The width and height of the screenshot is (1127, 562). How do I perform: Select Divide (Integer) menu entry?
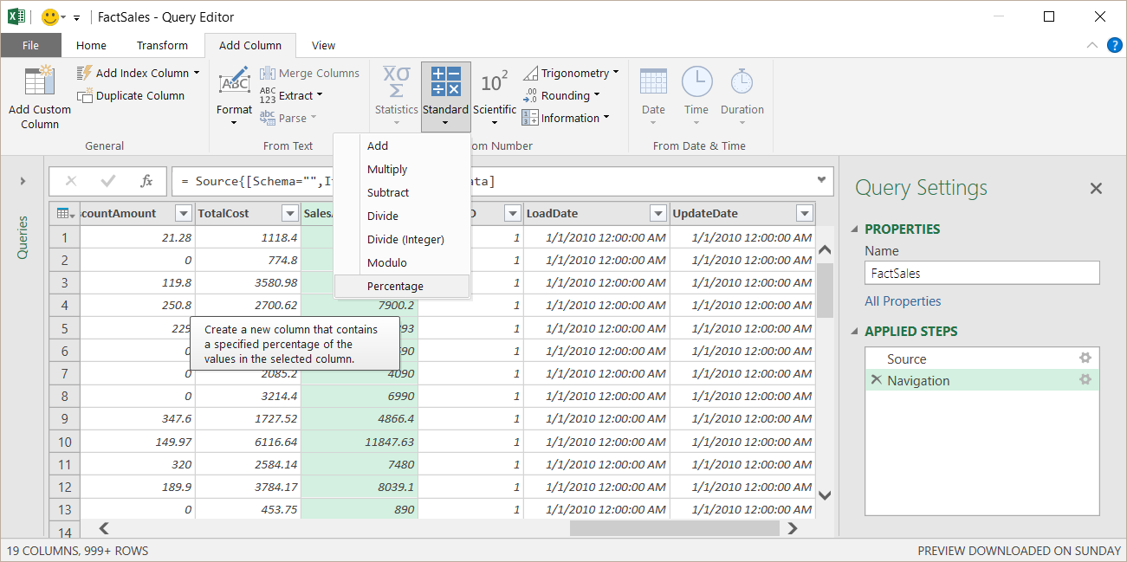click(x=405, y=239)
